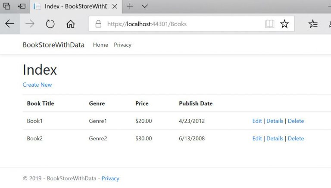Screen dimensions: 331x188
Task: Go to browser home page icon
Action: tap(70, 24)
